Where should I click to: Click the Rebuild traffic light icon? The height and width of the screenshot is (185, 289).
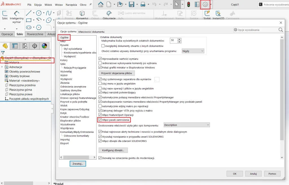(189, 5)
